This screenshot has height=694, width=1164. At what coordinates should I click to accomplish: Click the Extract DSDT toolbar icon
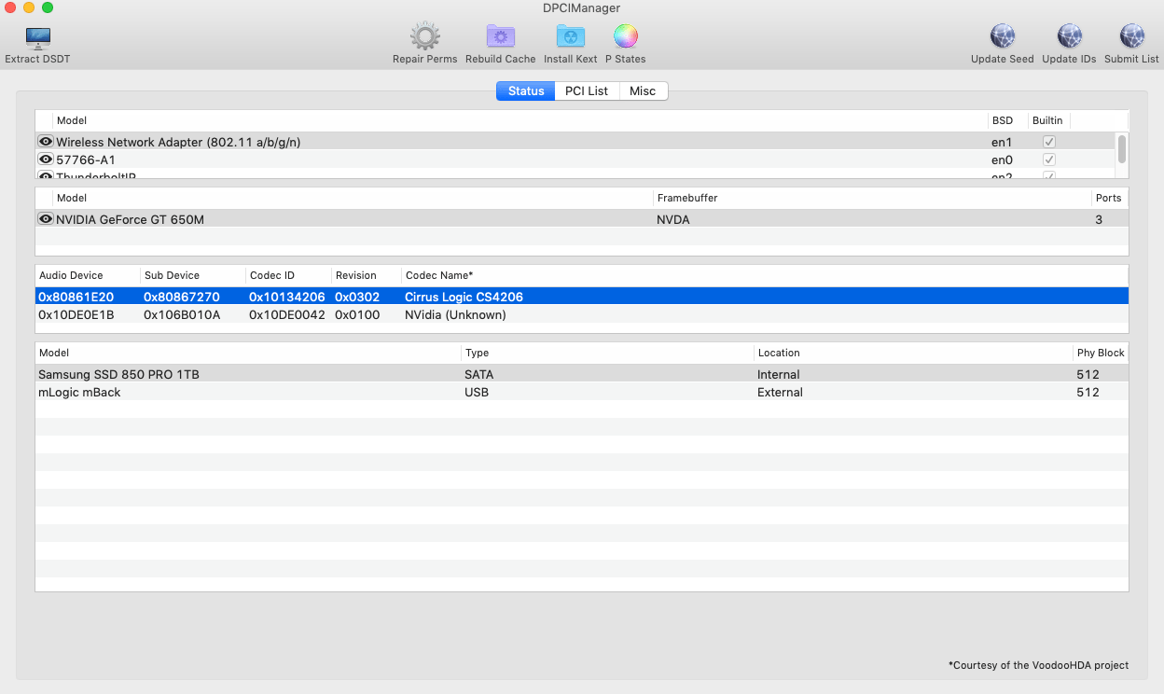coord(38,38)
